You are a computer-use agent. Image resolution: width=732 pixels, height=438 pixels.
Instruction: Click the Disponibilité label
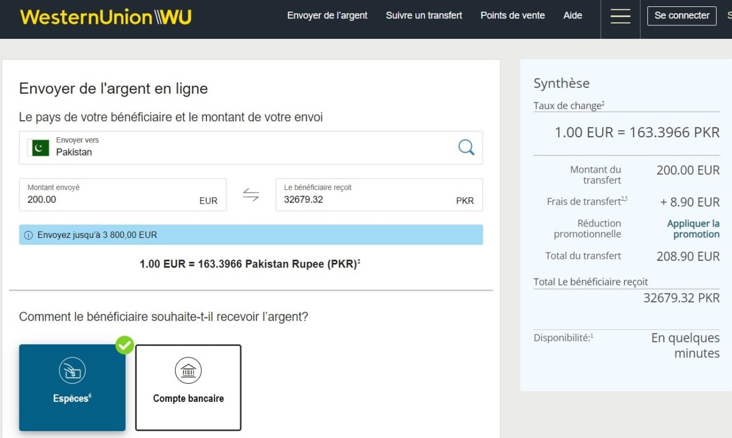pyautogui.click(x=563, y=338)
